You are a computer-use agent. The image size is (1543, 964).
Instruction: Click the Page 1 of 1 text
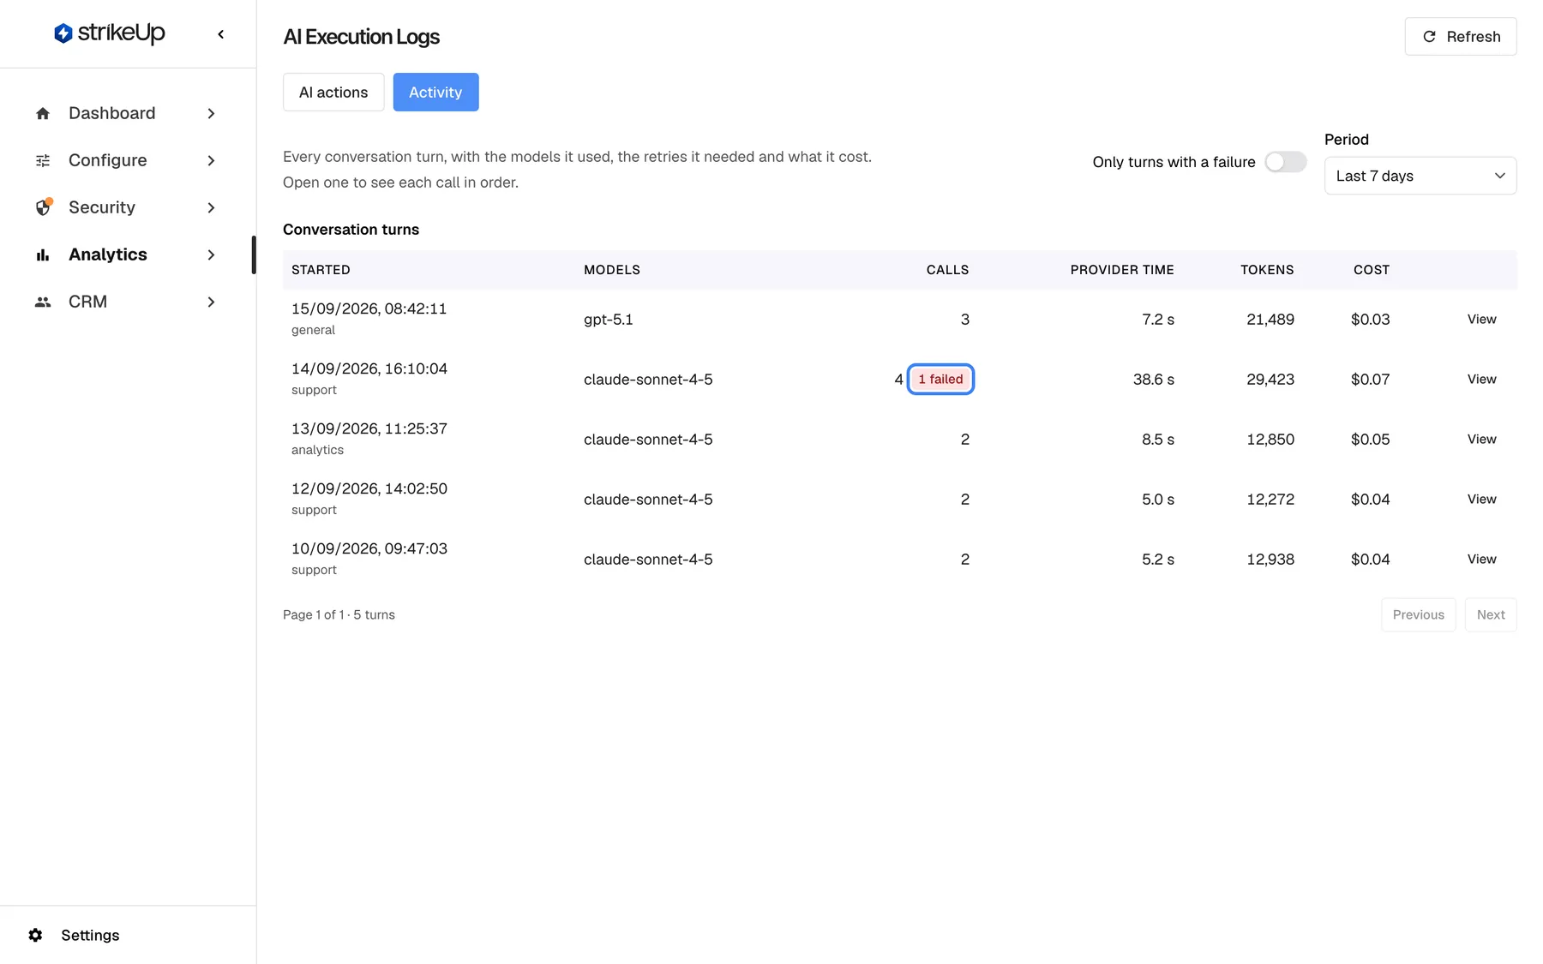point(313,614)
